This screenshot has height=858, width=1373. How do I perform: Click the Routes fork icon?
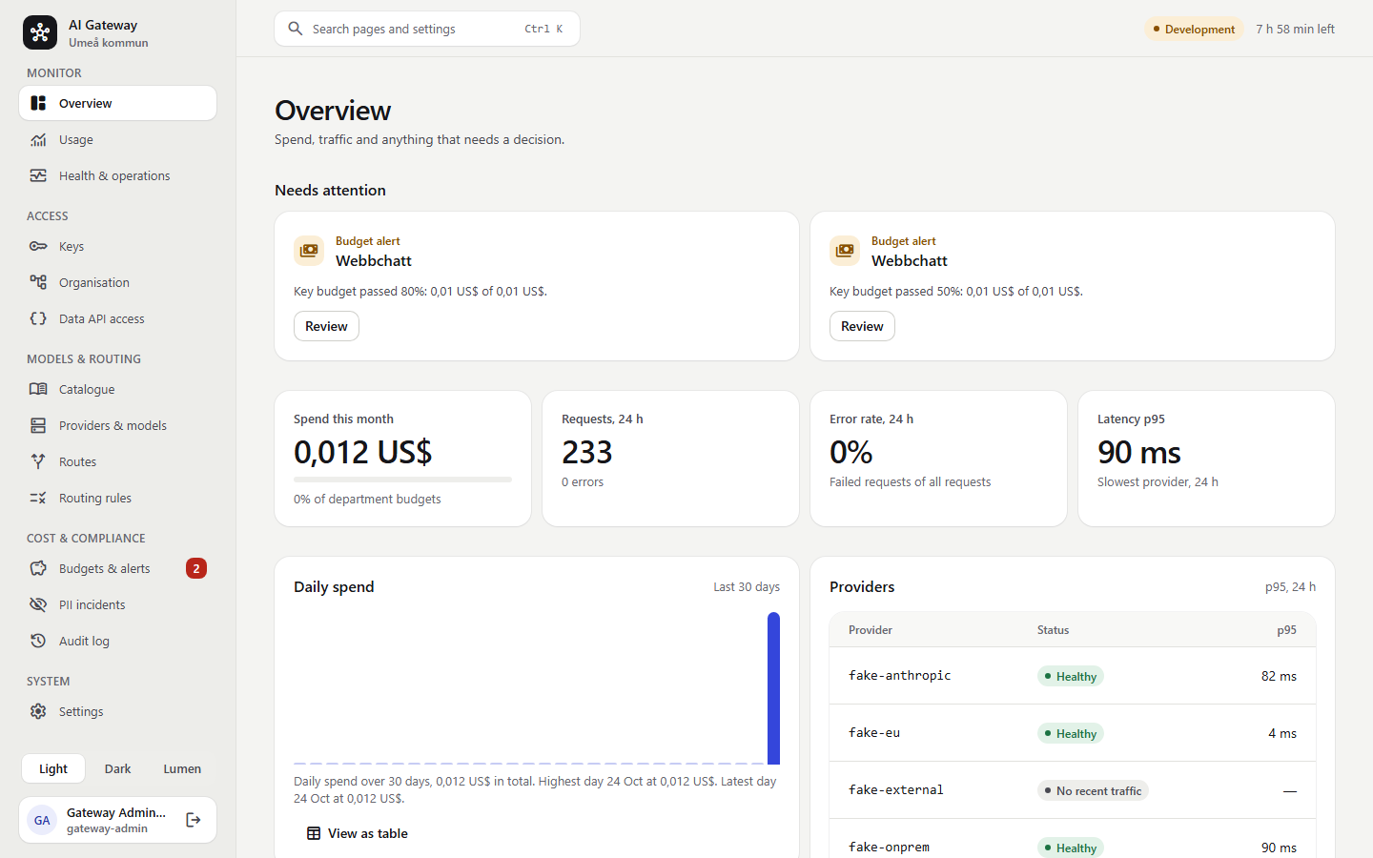(38, 462)
